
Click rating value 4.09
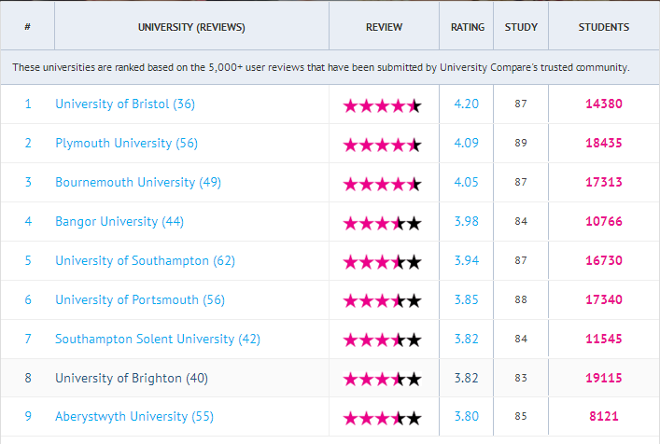(x=467, y=143)
